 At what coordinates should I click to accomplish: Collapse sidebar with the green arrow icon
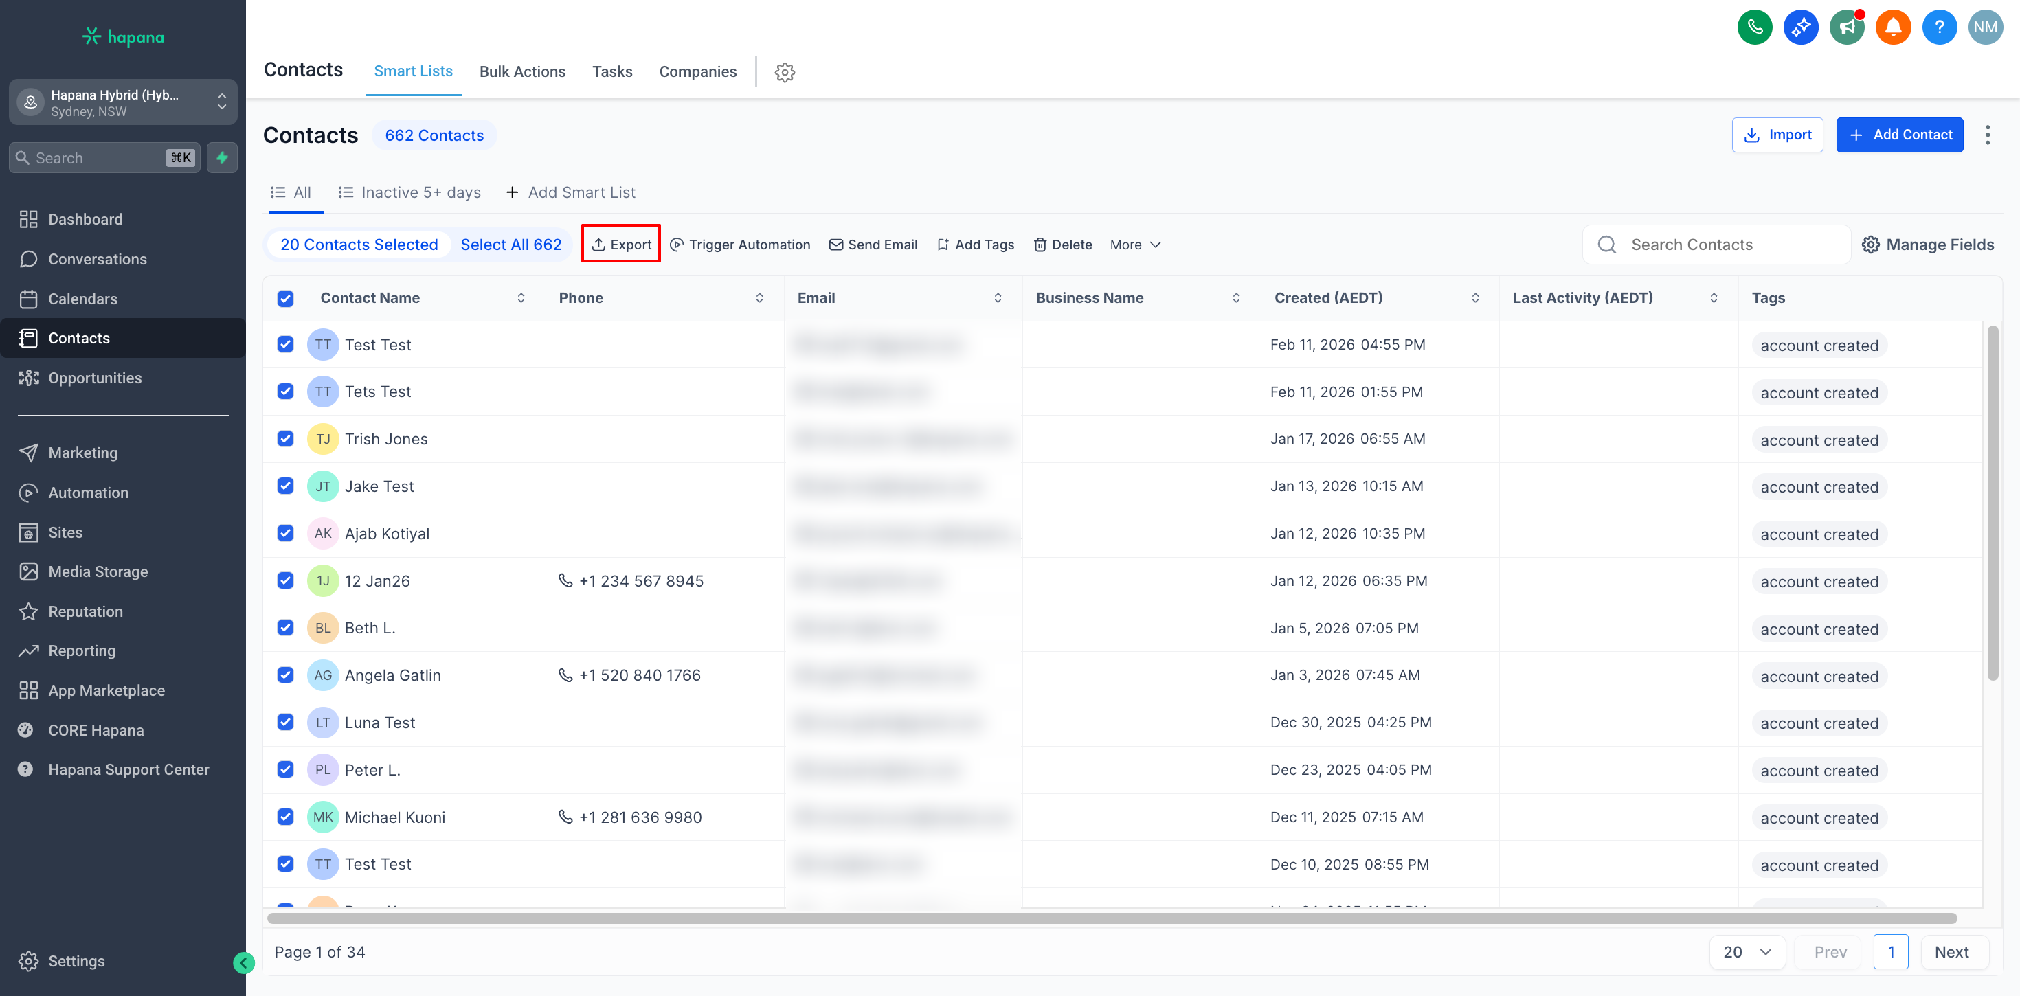click(243, 962)
